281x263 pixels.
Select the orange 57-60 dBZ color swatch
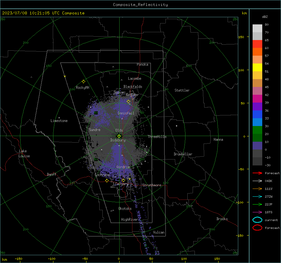(x=257, y=52)
